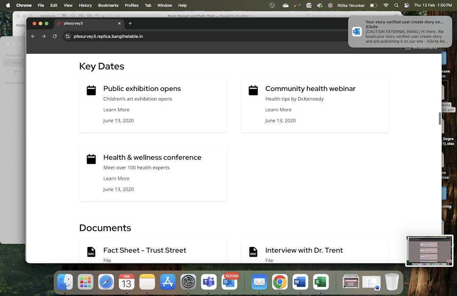Reload the page with refresh icon
This screenshot has height=296, width=457.
(55, 36)
